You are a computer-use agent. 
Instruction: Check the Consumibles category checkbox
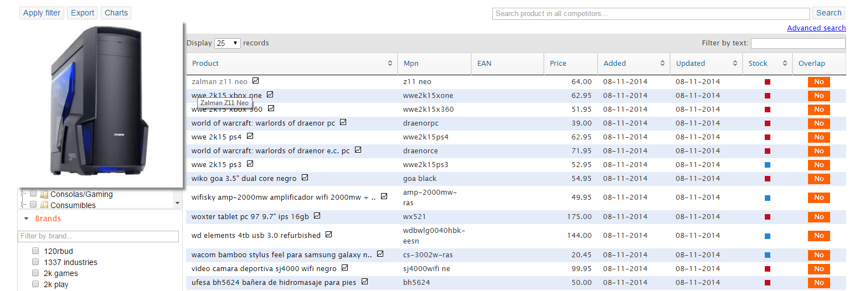click(33, 205)
